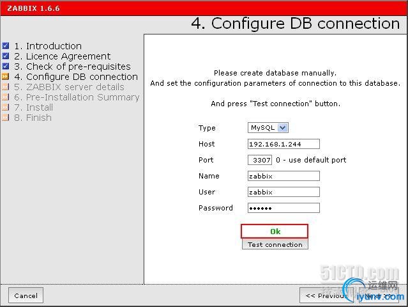Click the ZABBIX 1.6.6 header title

point(34,8)
